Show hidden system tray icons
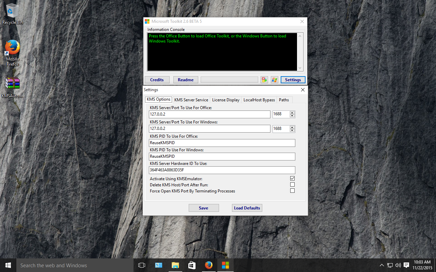 (381, 265)
